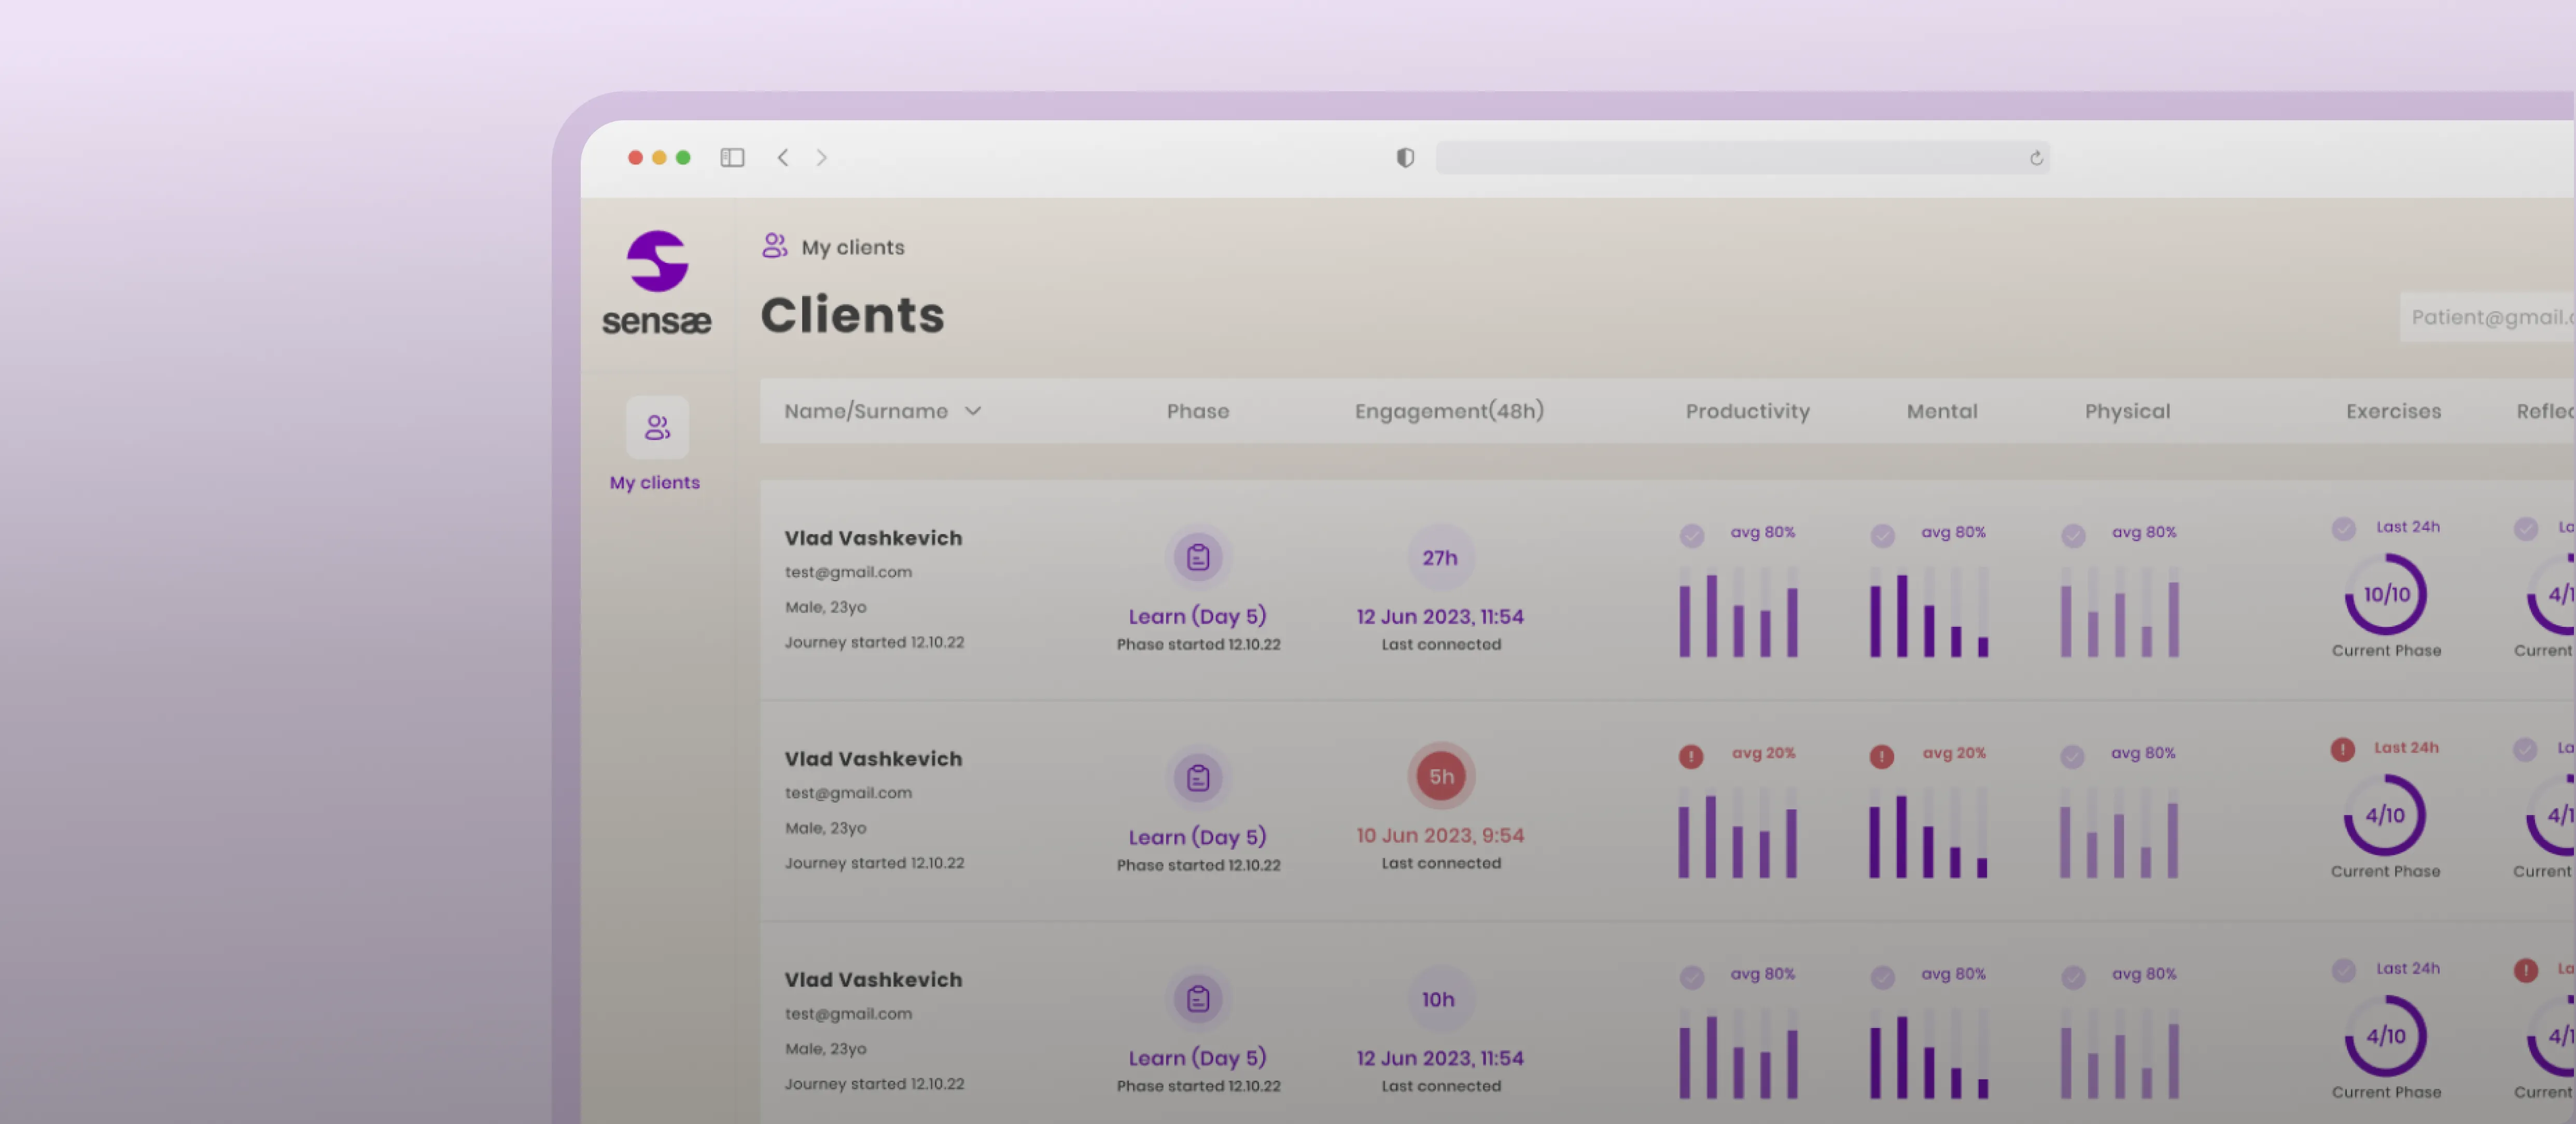Screen dimensions: 2576x1124
Task: Click second row Exercises red alert icon
Action: [x=2343, y=749]
